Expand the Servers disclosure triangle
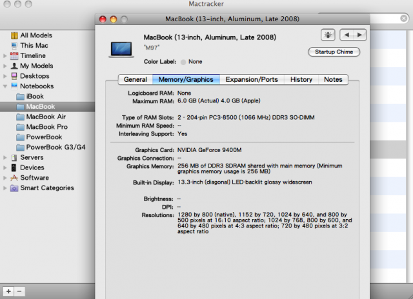The width and height of the screenshot is (413, 299). 5,157
